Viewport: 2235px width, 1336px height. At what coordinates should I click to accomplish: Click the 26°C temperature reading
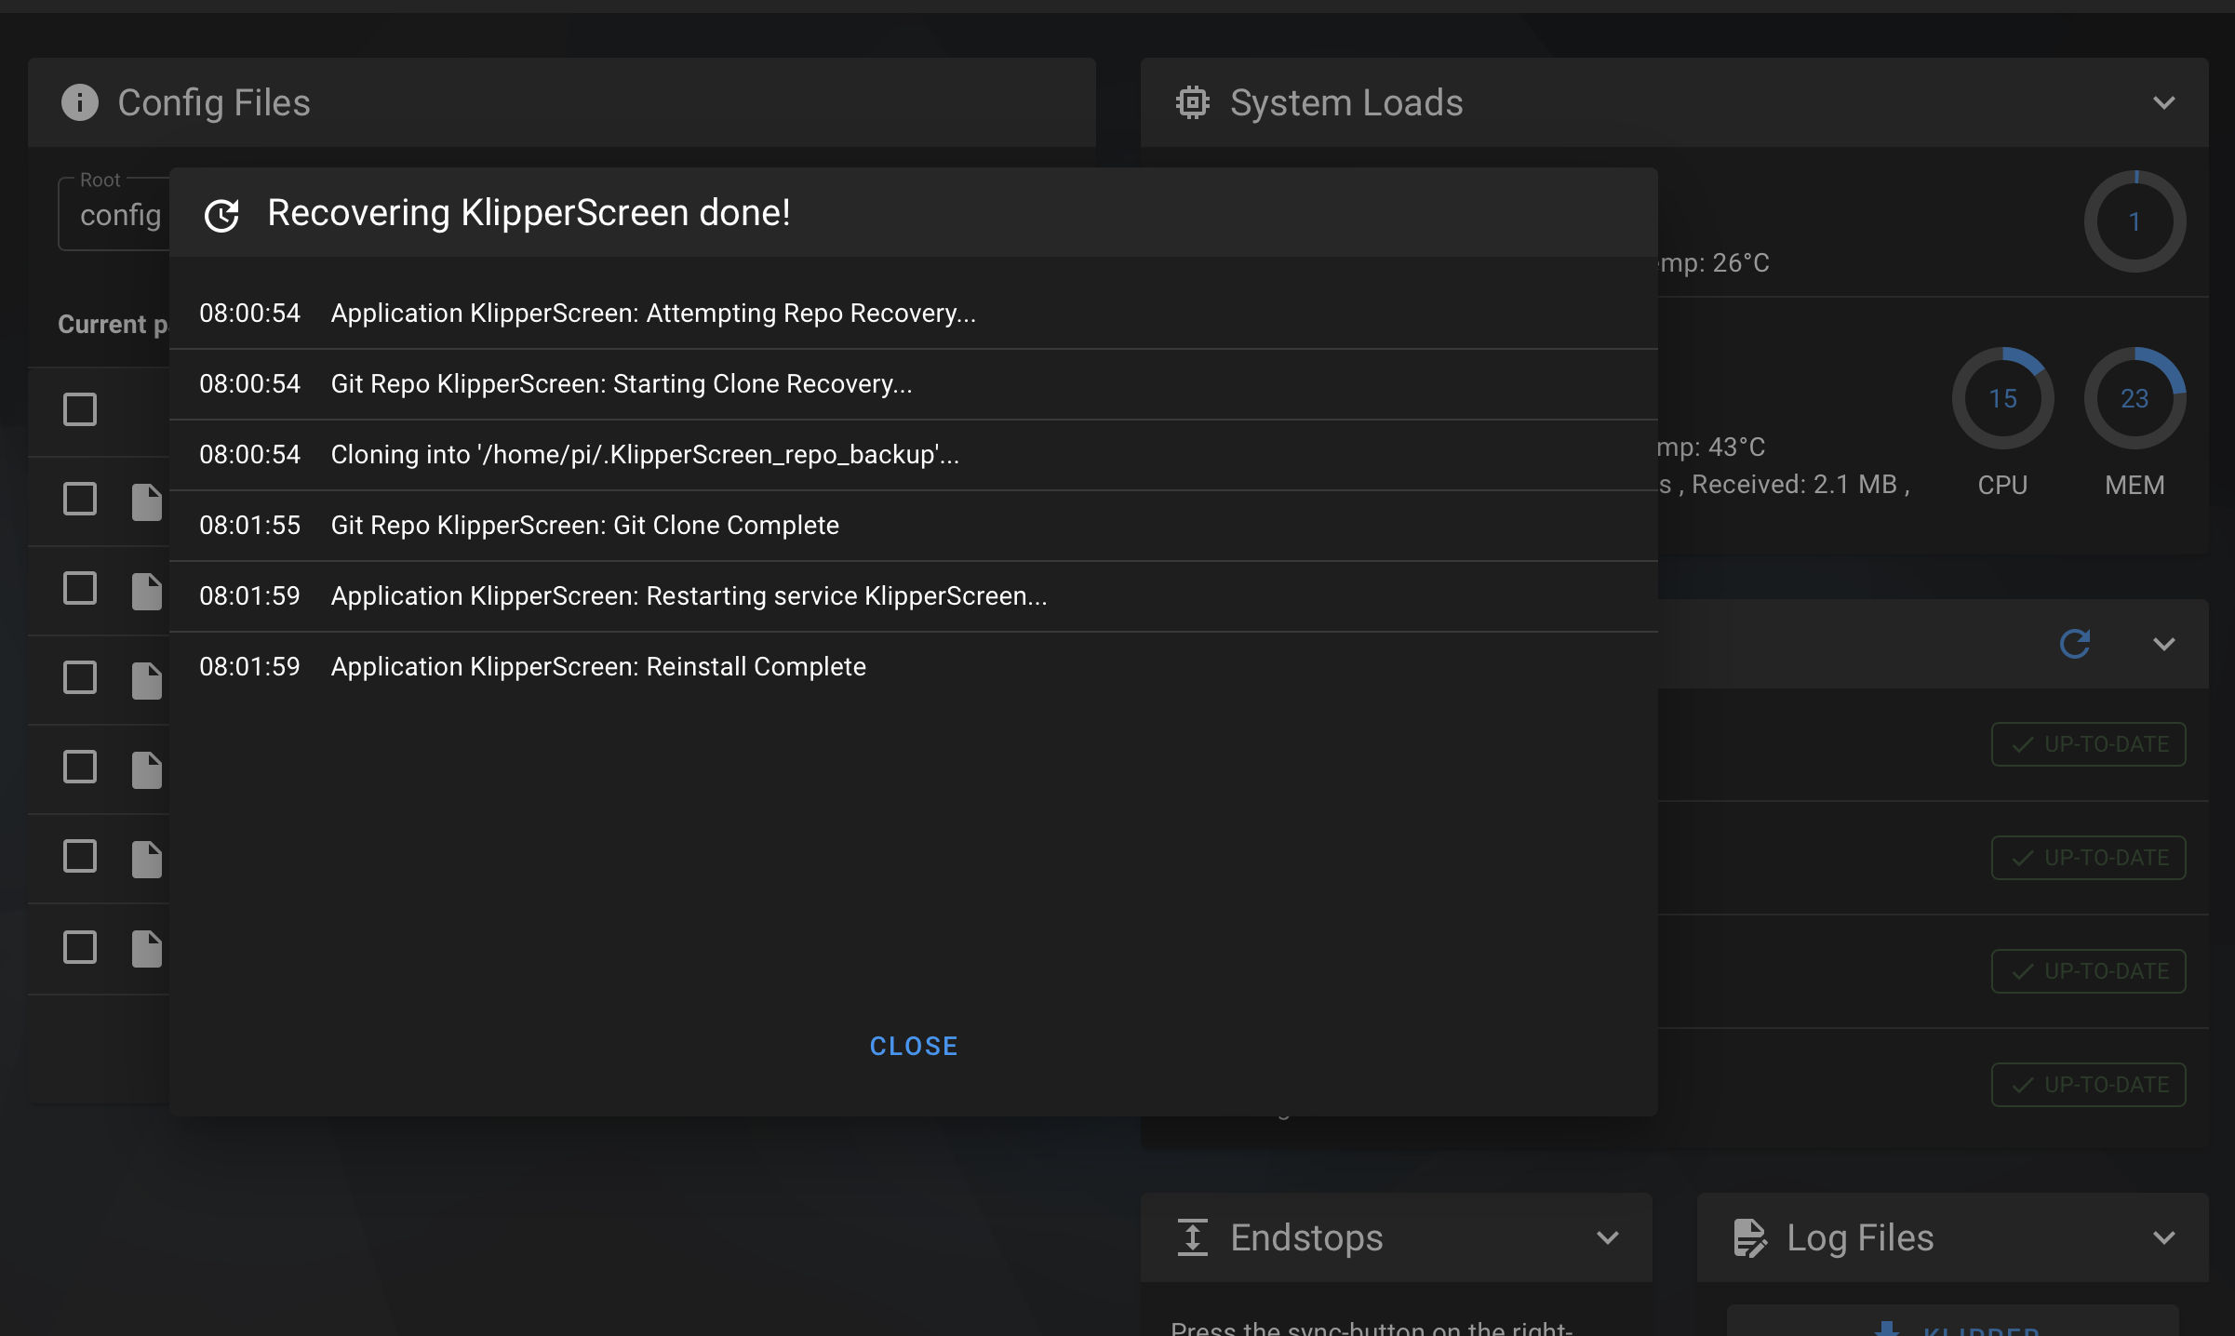[x=1741, y=263]
